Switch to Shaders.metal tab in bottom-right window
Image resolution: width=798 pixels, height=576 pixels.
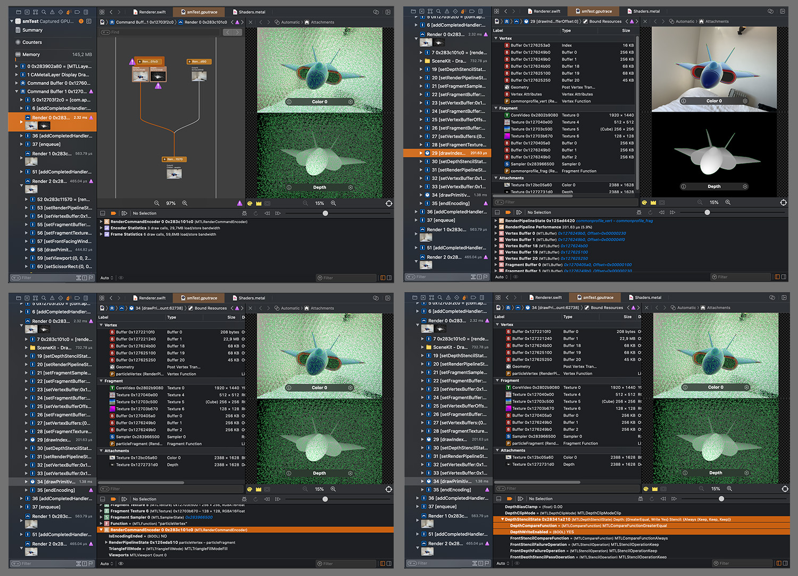(x=644, y=298)
